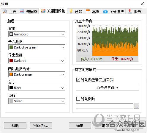147x133 pixels.
Task: Toggle 背景颜色渐变加深(G) checkbox
Action: tap(78, 80)
